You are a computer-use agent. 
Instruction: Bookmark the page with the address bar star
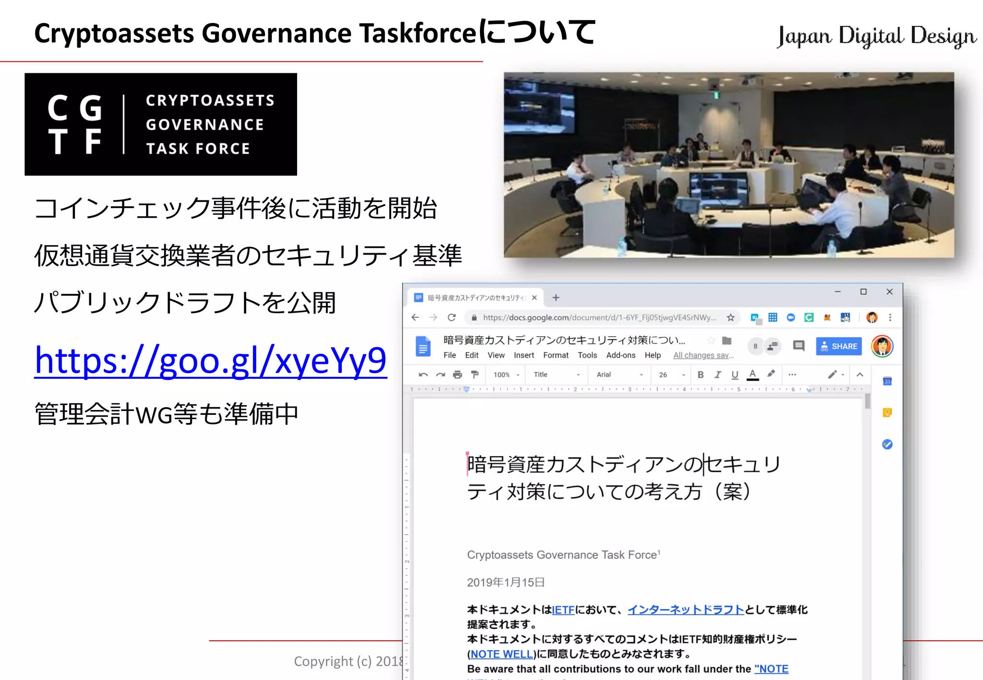pos(731,317)
